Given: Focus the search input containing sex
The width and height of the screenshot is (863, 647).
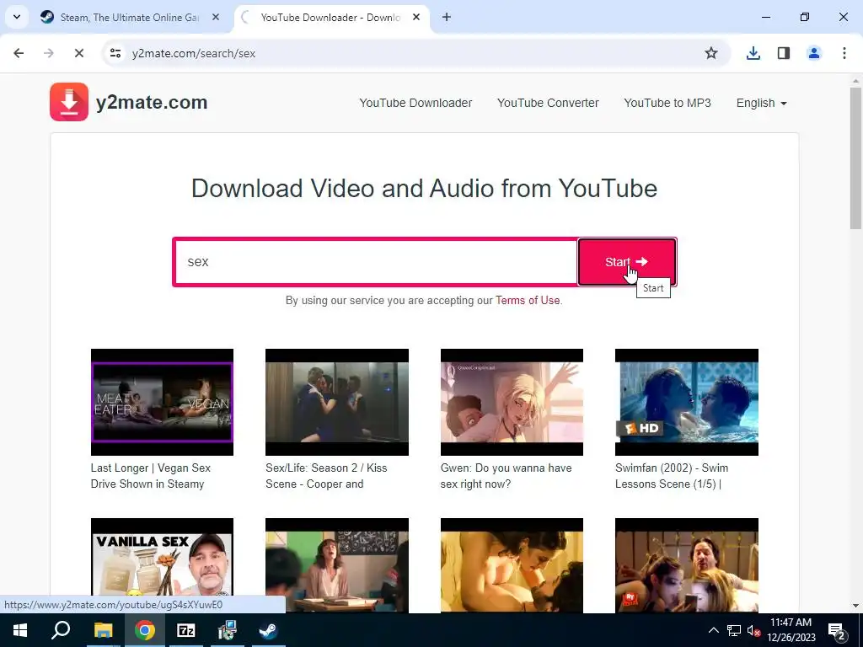Looking at the screenshot, I should click(376, 262).
